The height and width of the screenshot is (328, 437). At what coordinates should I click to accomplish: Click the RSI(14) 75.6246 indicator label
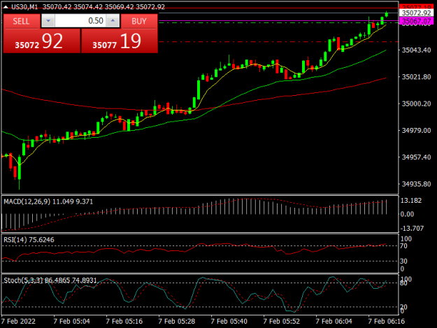29,240
